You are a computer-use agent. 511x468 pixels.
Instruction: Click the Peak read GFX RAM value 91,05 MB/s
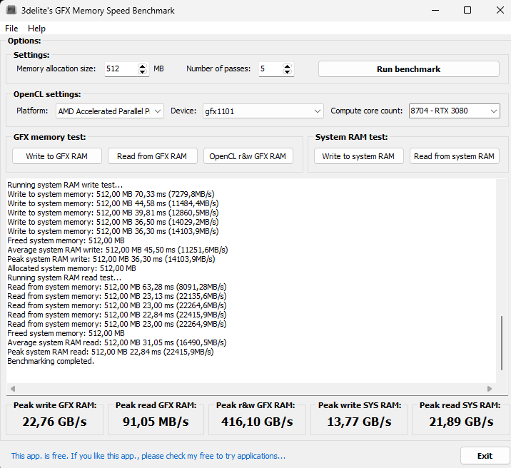(x=156, y=422)
